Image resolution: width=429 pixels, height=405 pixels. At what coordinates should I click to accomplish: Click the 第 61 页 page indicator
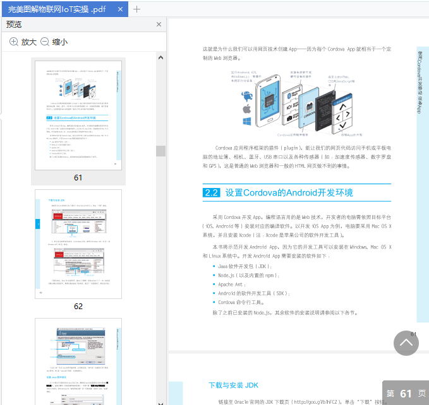point(406,393)
